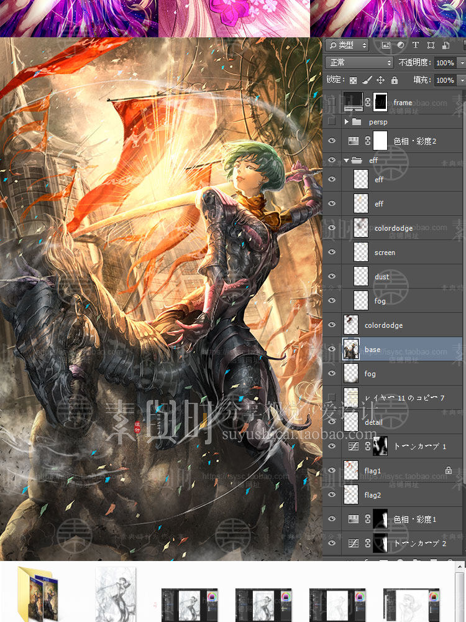The width and height of the screenshot is (466, 622).
Task: Filter layers by adjustment layers icon
Action: tap(401, 45)
